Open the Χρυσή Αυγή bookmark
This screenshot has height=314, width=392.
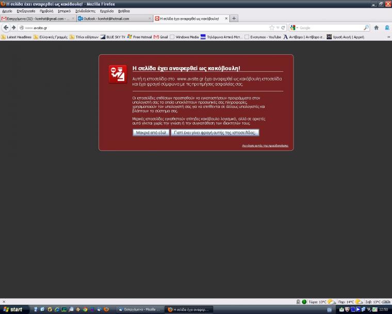346,37
